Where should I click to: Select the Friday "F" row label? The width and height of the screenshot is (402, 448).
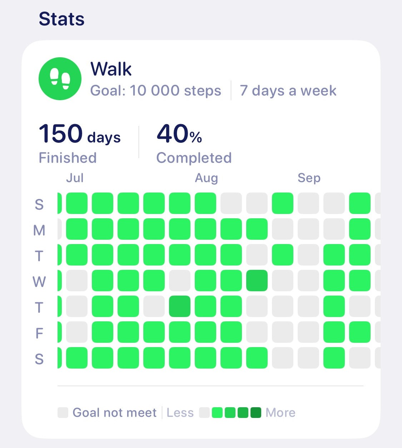pos(39,333)
